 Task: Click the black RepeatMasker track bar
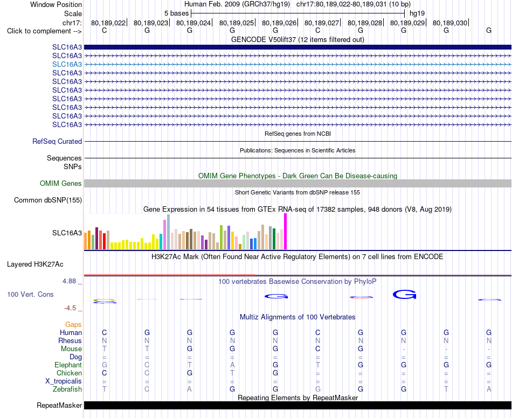pos(297,405)
